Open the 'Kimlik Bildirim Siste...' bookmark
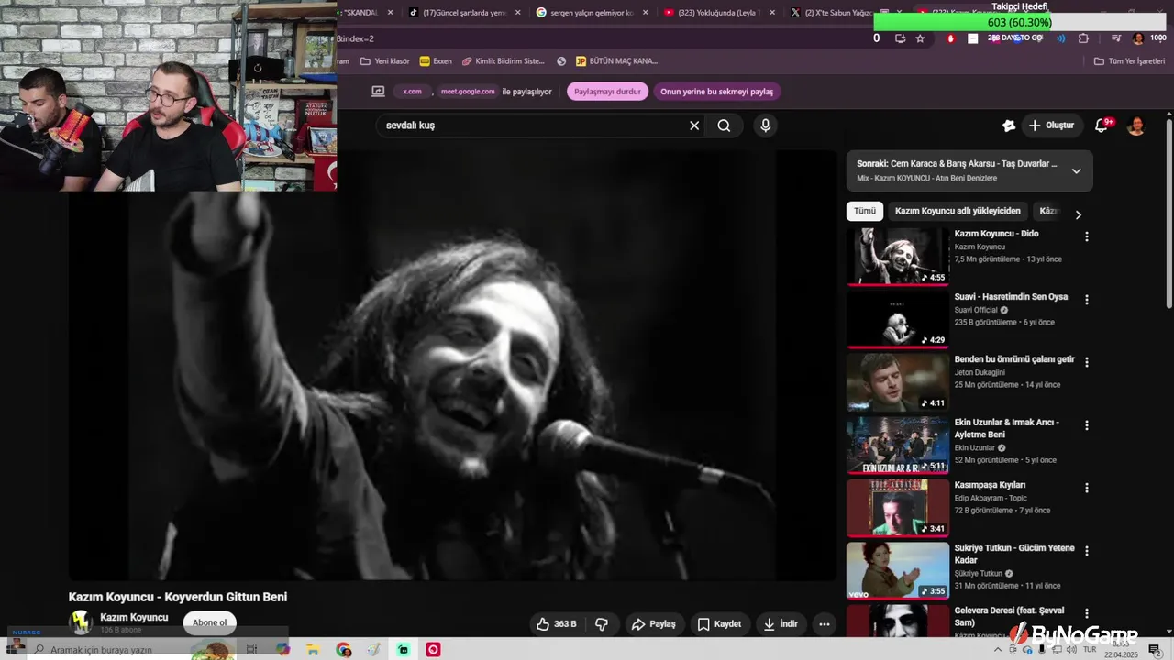Image resolution: width=1174 pixels, height=660 pixels. (x=504, y=61)
